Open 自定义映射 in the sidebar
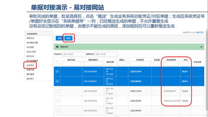This screenshot has width=208, height=117. click(31, 52)
